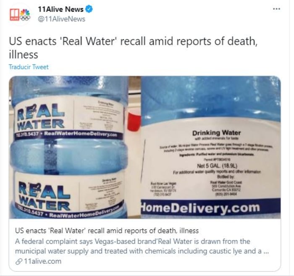294x276 pixels.
Task: Open the 11Alive News profile avatar
Action: (20, 14)
